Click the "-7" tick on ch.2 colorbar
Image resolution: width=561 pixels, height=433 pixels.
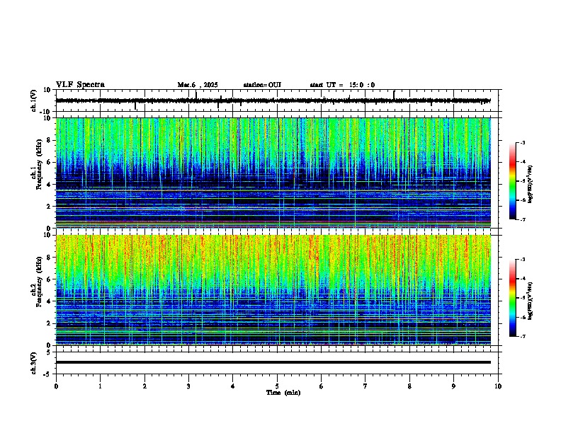click(x=522, y=336)
